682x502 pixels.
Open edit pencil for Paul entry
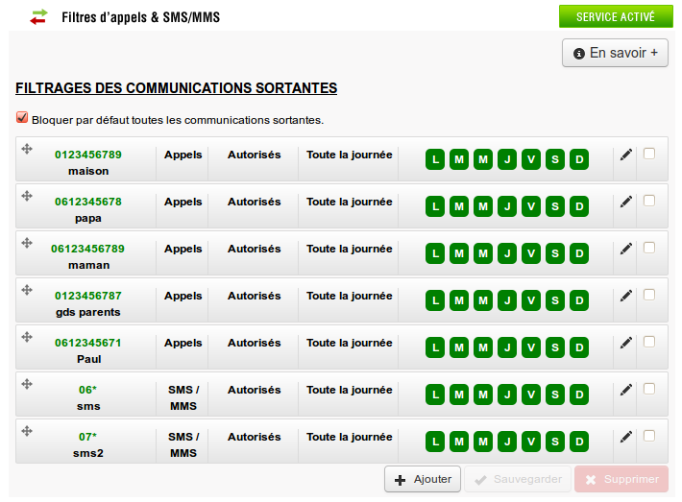pos(626,343)
